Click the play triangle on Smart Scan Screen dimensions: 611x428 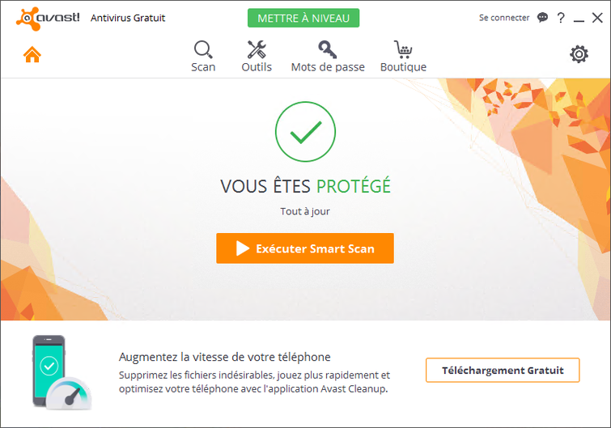click(242, 248)
